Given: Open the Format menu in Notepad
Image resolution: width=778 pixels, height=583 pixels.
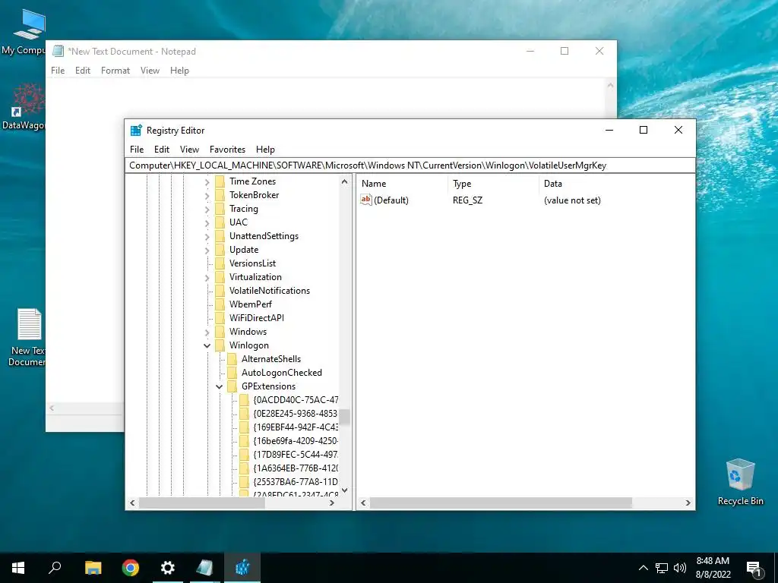Looking at the screenshot, I should pos(115,71).
